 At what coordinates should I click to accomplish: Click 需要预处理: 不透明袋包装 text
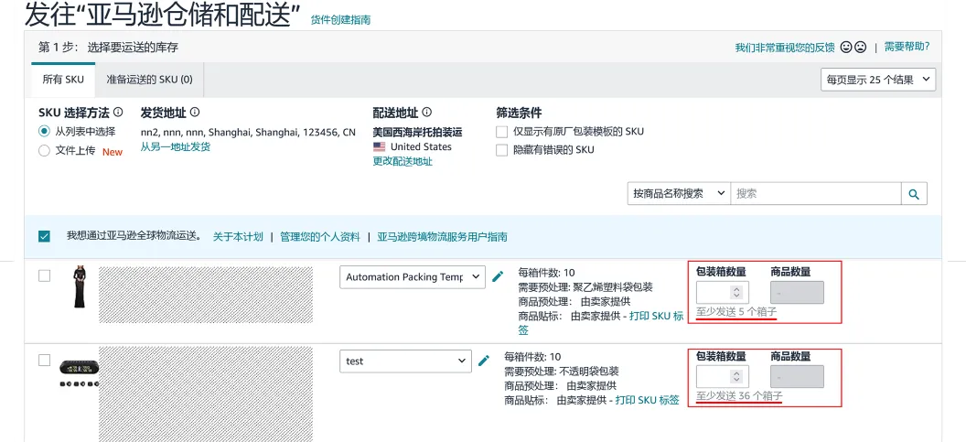click(562, 372)
